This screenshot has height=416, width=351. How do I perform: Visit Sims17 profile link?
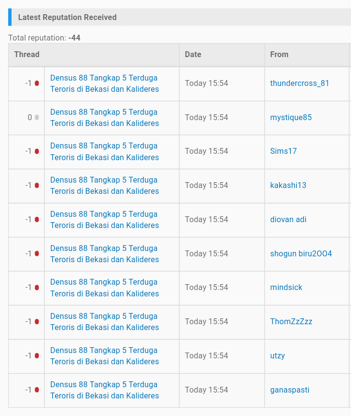point(283,151)
